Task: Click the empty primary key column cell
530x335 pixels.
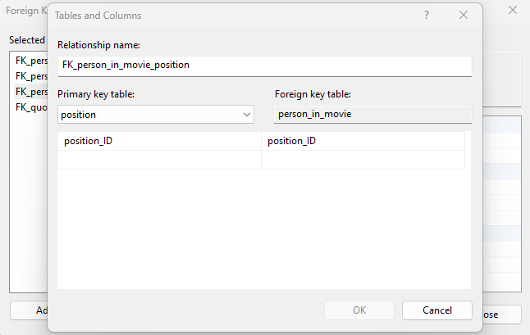Action: (x=159, y=160)
